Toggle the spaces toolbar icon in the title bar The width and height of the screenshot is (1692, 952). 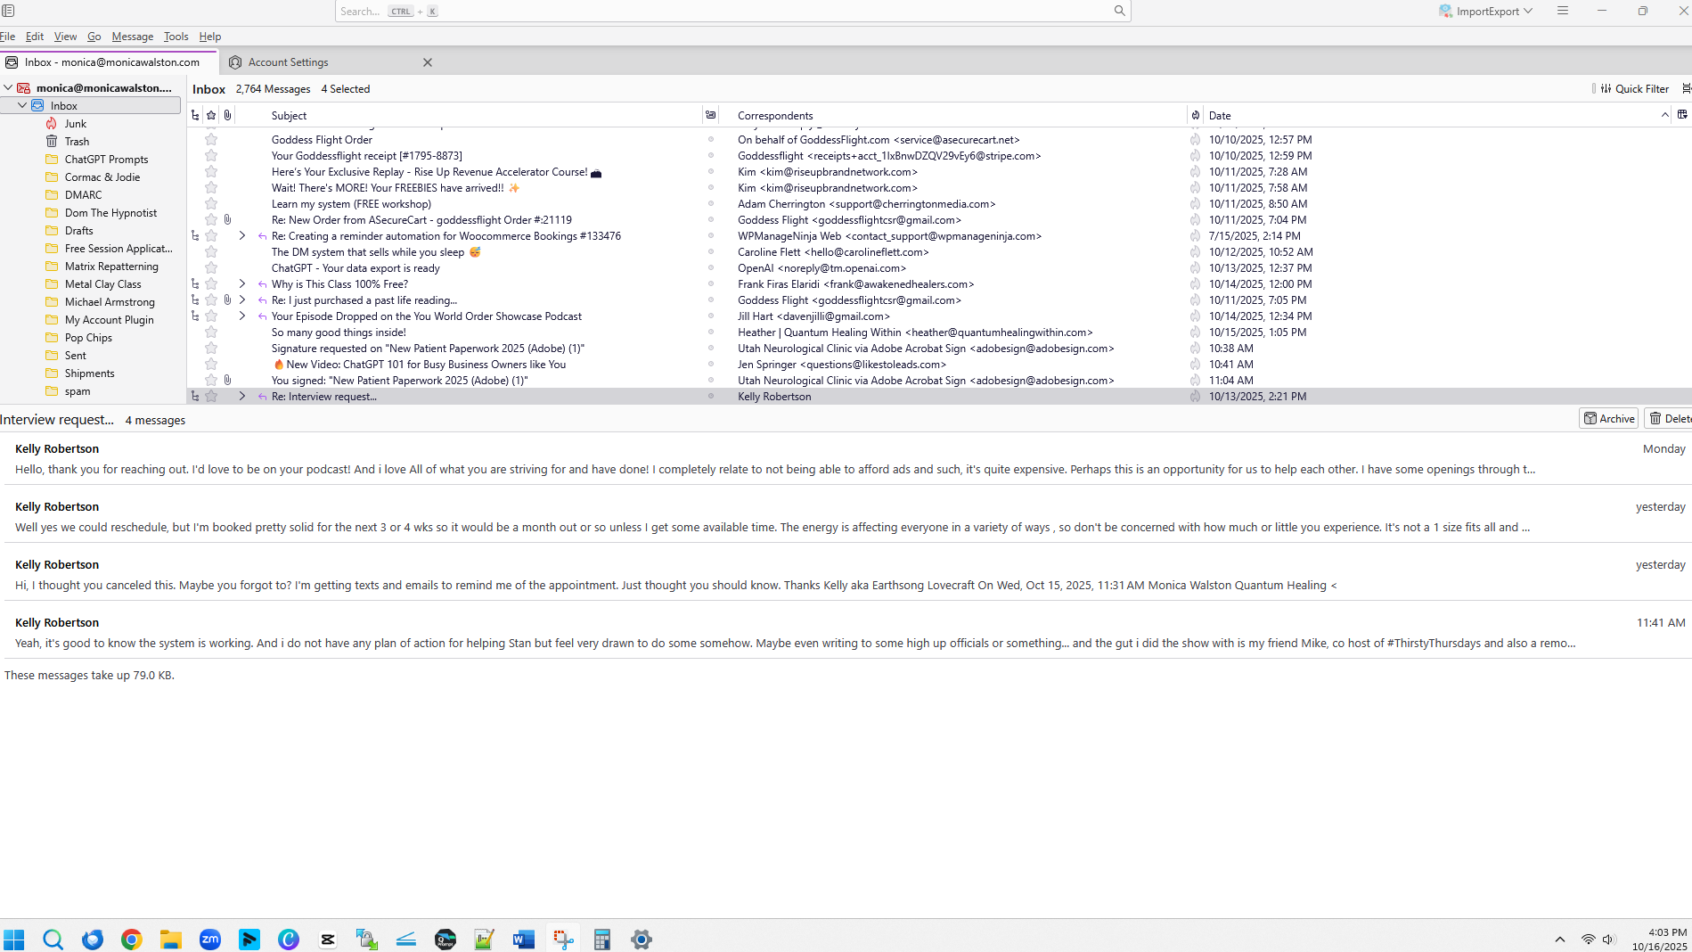point(8,11)
